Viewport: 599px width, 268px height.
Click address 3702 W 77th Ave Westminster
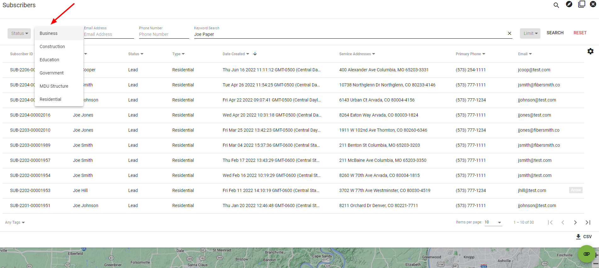click(385, 190)
